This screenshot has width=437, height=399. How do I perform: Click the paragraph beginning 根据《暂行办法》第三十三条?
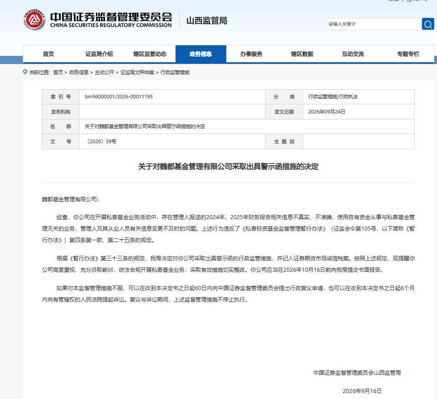228,264
